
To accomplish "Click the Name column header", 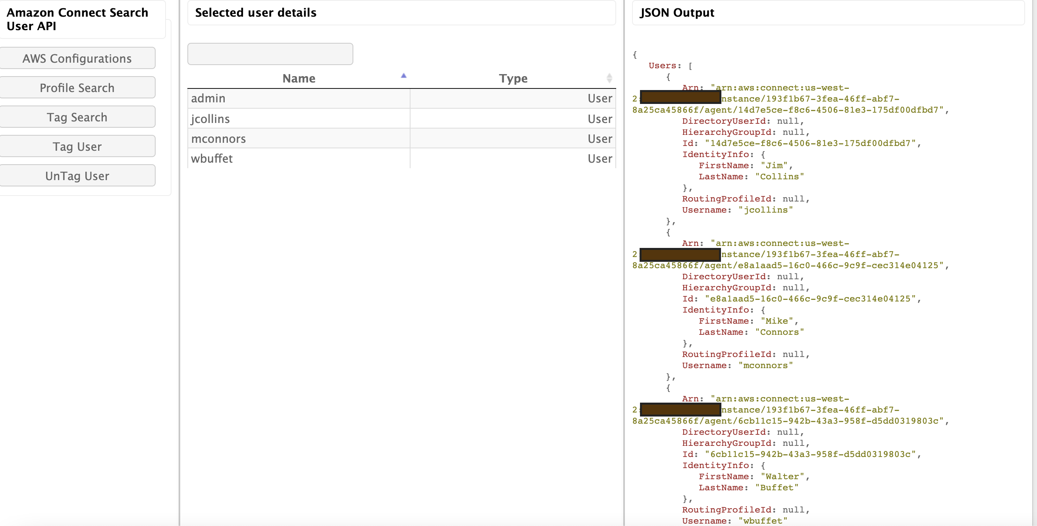I will click(x=299, y=79).
